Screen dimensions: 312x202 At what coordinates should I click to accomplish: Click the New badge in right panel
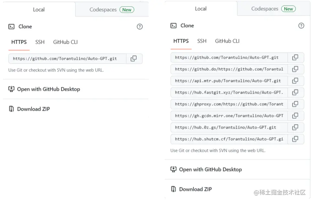[x=288, y=9]
